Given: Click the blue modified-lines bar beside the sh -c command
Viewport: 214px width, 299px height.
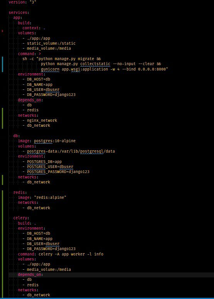Looking at the screenshot, I should click(2, 64).
